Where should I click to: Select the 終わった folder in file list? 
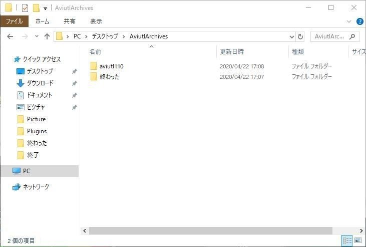[110, 76]
